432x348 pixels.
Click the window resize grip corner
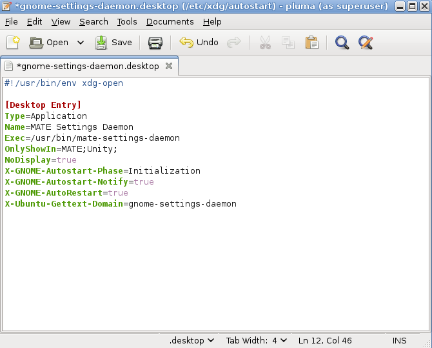(427, 344)
